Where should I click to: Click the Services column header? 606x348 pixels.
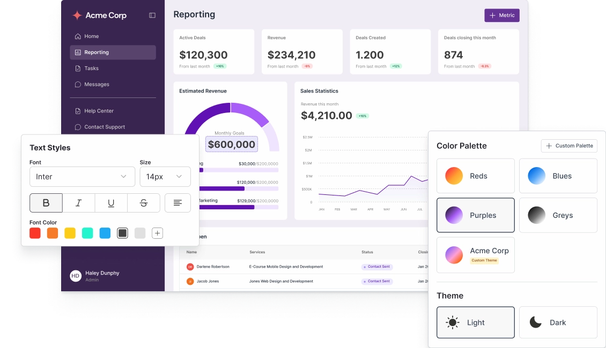click(257, 252)
